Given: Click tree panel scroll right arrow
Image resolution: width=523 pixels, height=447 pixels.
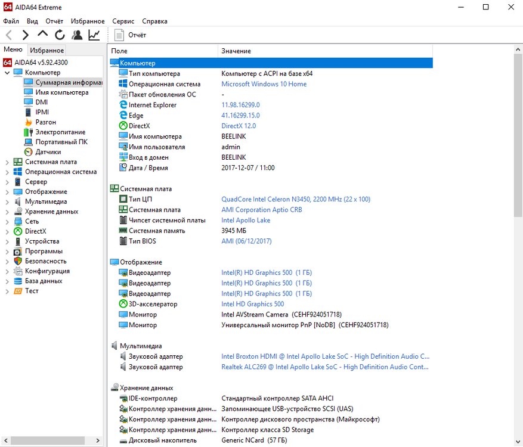Looking at the screenshot, I should pos(98,440).
